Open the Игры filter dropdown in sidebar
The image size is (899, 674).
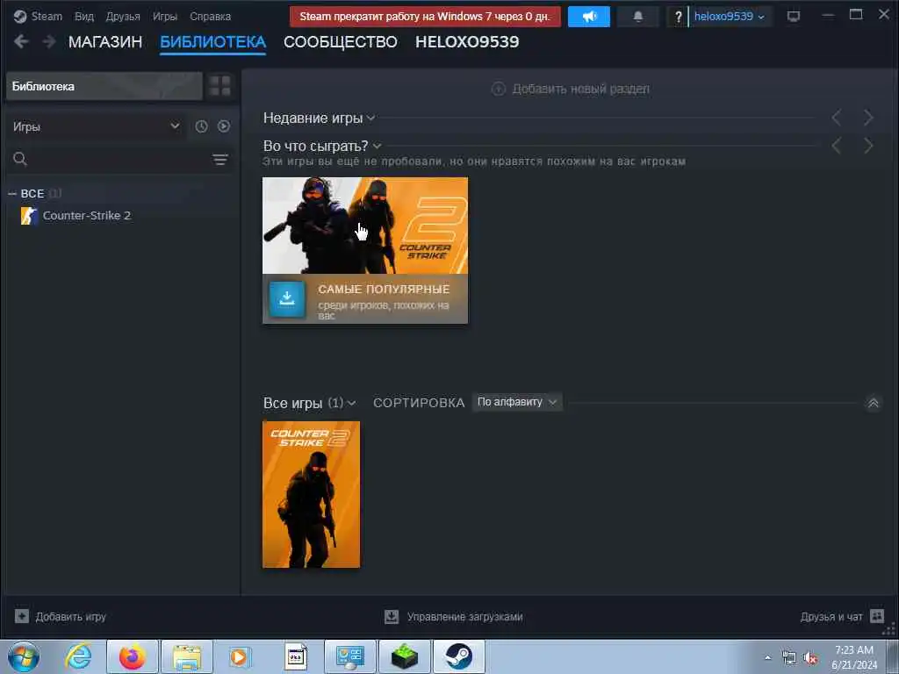pyautogui.click(x=97, y=126)
